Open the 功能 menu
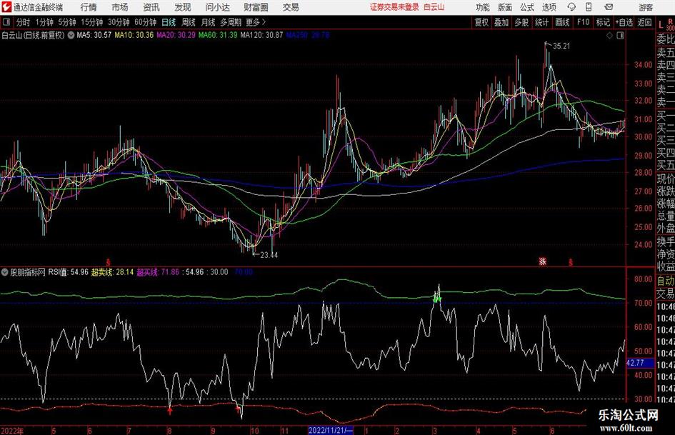This screenshot has width=675, height=435. 483,7
